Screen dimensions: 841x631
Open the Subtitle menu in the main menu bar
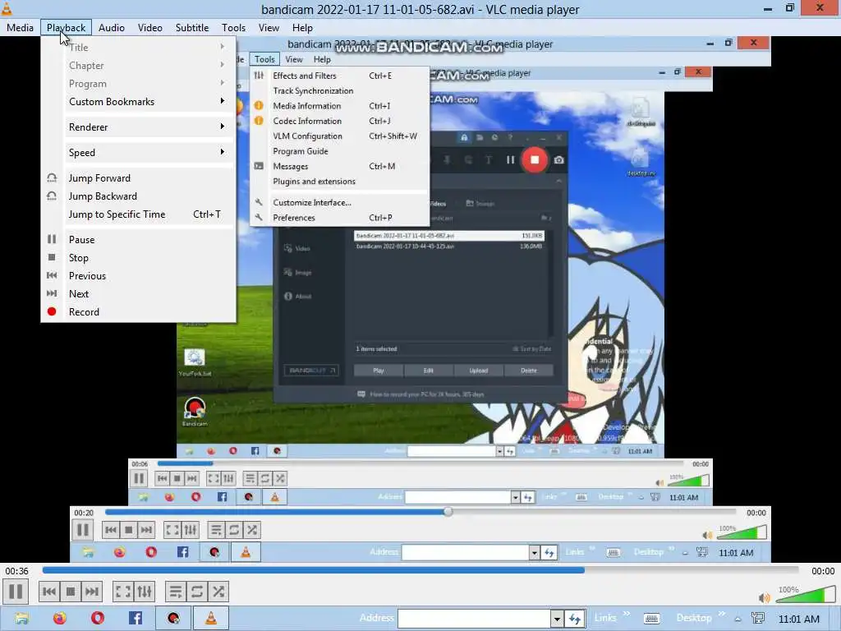coord(192,28)
